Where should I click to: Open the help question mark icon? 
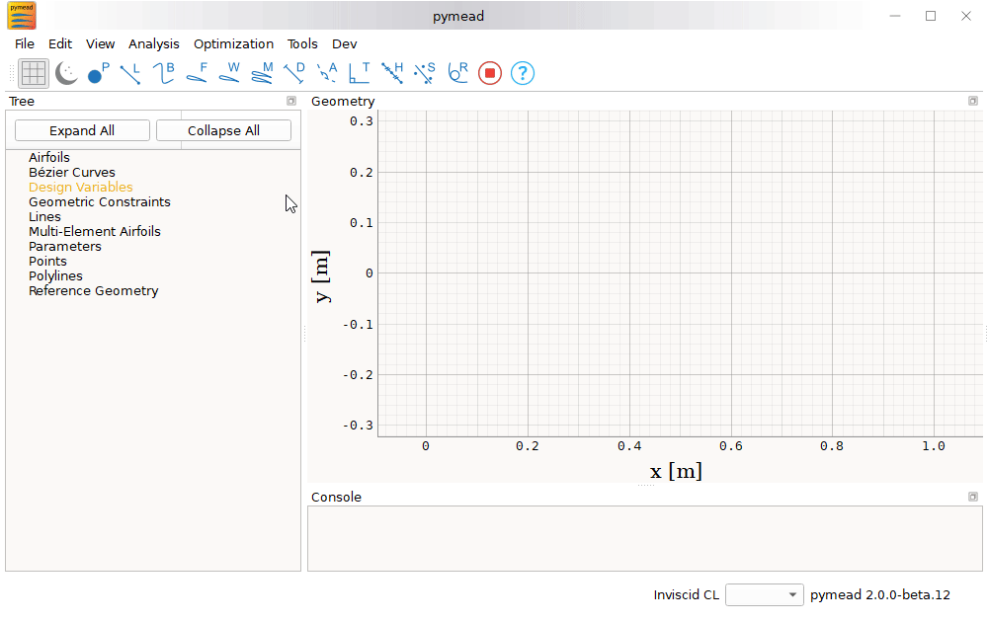tap(522, 72)
